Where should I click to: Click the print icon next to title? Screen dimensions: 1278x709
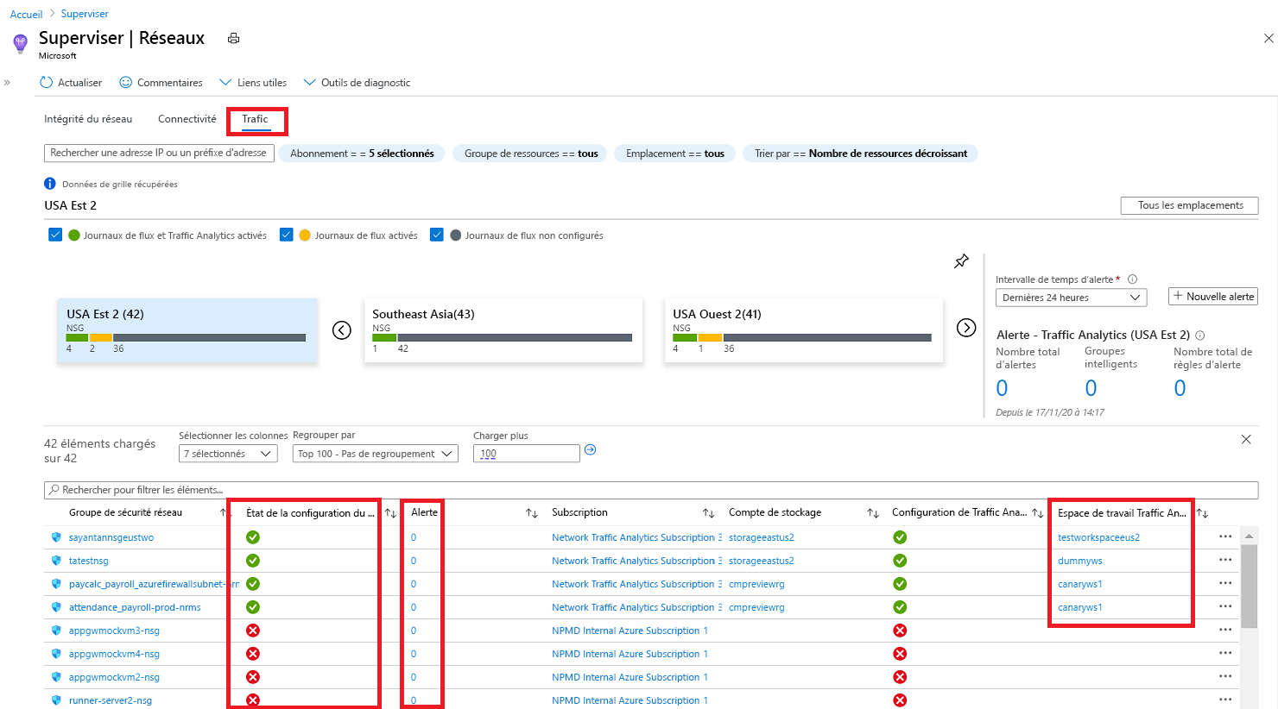pos(233,38)
